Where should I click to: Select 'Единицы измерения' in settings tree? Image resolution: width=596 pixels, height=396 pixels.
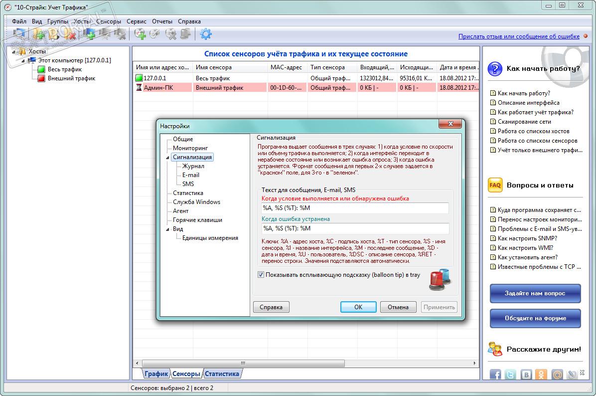tap(210, 238)
